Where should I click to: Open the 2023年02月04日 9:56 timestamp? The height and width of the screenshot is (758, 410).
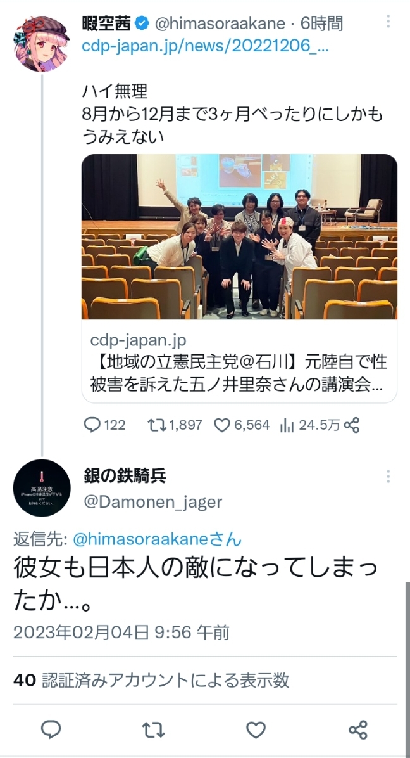[121, 633]
